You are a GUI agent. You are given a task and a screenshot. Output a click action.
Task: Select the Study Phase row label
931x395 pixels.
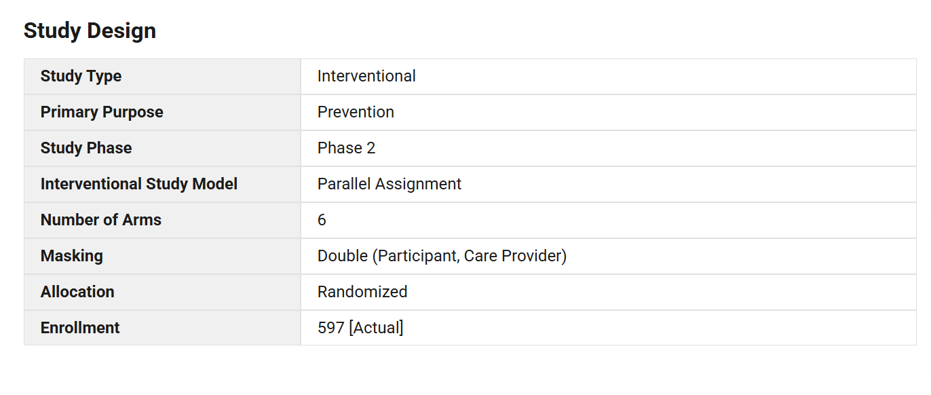click(86, 148)
